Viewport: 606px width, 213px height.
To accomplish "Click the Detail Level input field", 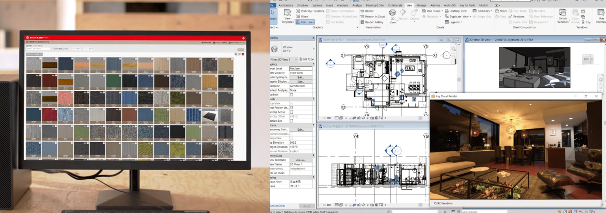I will coord(301,69).
